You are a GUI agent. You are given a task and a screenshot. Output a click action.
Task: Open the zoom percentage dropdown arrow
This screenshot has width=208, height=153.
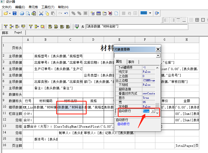click(150, 13)
